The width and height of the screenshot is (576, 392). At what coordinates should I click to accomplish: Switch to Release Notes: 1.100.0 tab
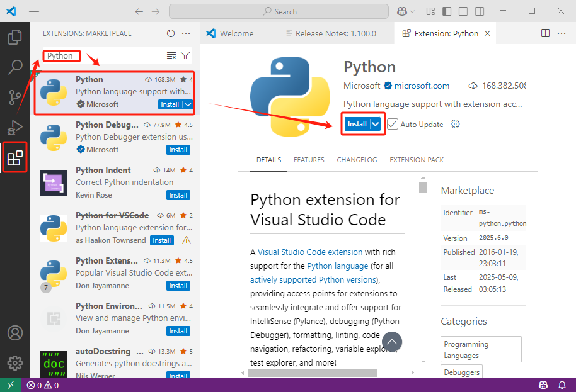click(335, 34)
